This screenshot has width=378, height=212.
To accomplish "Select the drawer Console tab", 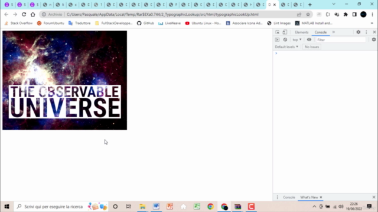I will (x=289, y=197).
